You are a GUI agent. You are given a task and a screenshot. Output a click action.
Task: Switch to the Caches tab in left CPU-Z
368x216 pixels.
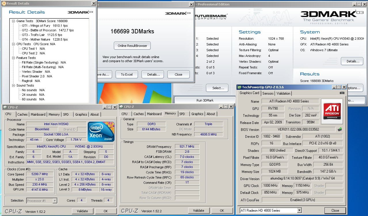(x=22, y=114)
